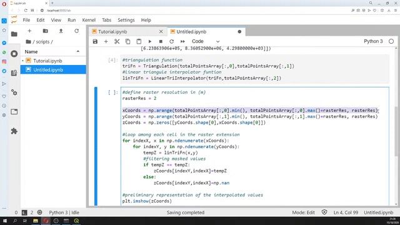This screenshot has width=400, height=225.
Task: Restart the kernel with refresh icon
Action: pos(172,41)
